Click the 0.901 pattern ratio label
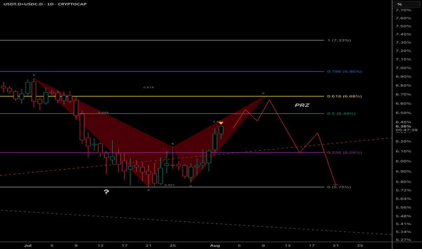This screenshot has width=422, height=249. pyautogui.click(x=169, y=185)
